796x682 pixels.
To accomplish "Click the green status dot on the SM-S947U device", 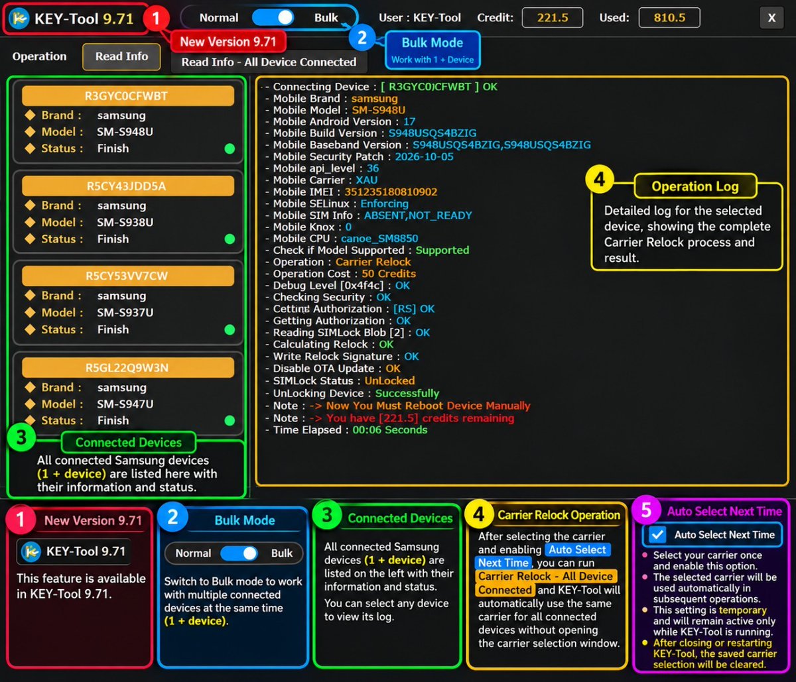I will 230,420.
